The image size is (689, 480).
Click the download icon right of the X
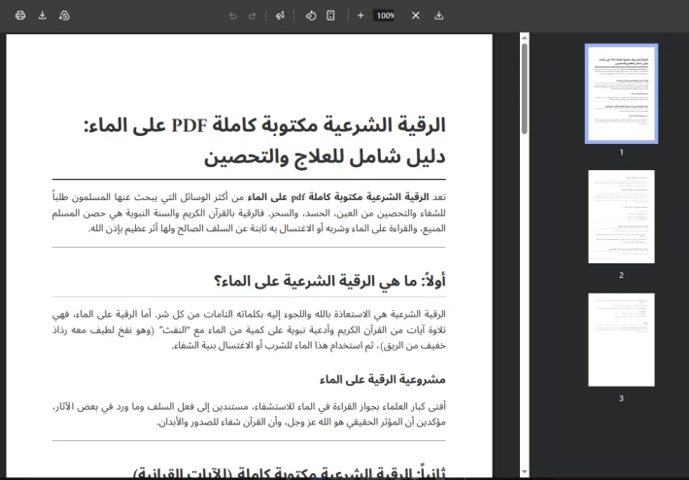438,16
